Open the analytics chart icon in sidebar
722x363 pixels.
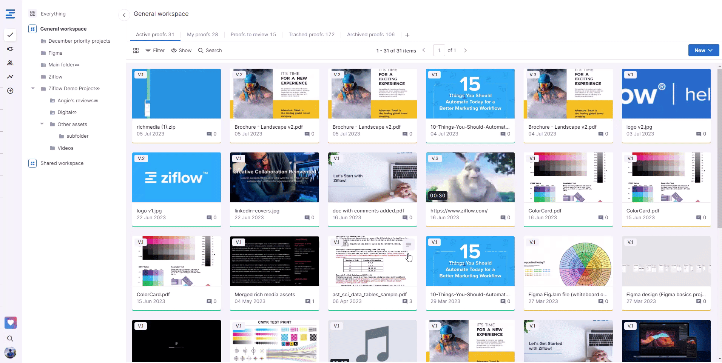pyautogui.click(x=10, y=77)
